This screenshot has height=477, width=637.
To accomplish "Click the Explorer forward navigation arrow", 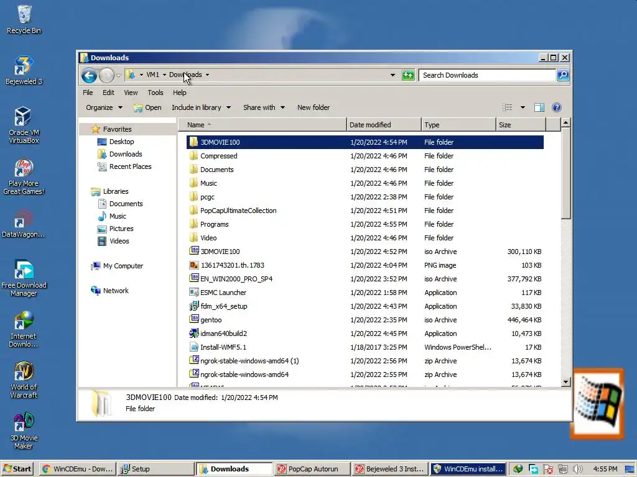I will (107, 75).
